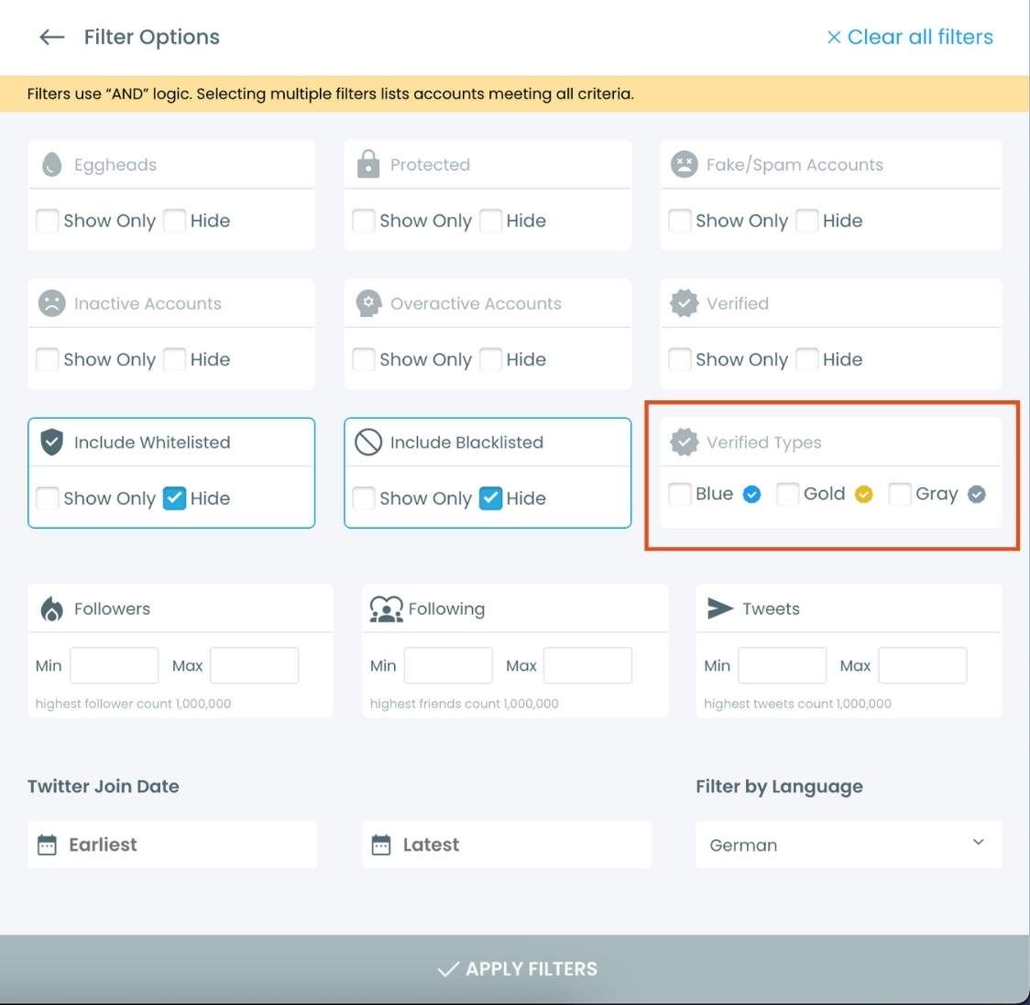Image resolution: width=1030 pixels, height=1005 pixels.
Task: Click the Fake/Spam Accounts dizzy-face icon
Action: pos(684,164)
